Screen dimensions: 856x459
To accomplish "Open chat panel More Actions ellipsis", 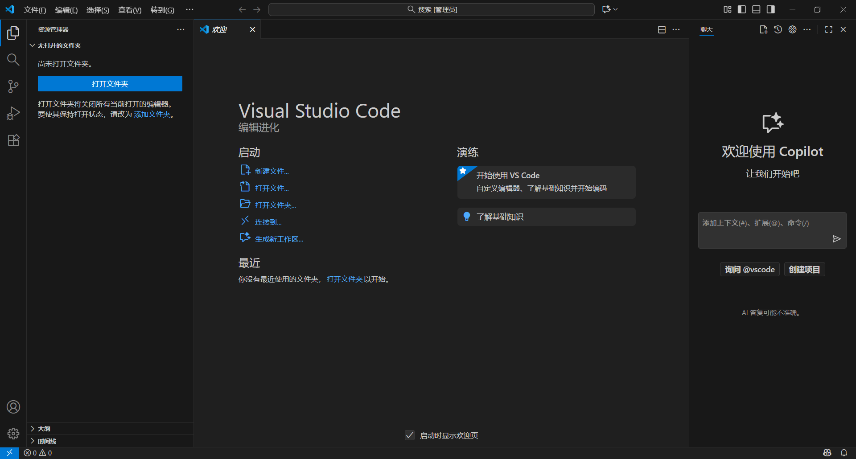I will [x=807, y=29].
